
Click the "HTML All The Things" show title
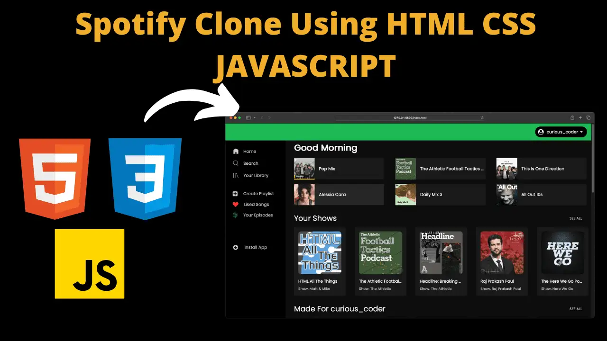pyautogui.click(x=318, y=281)
